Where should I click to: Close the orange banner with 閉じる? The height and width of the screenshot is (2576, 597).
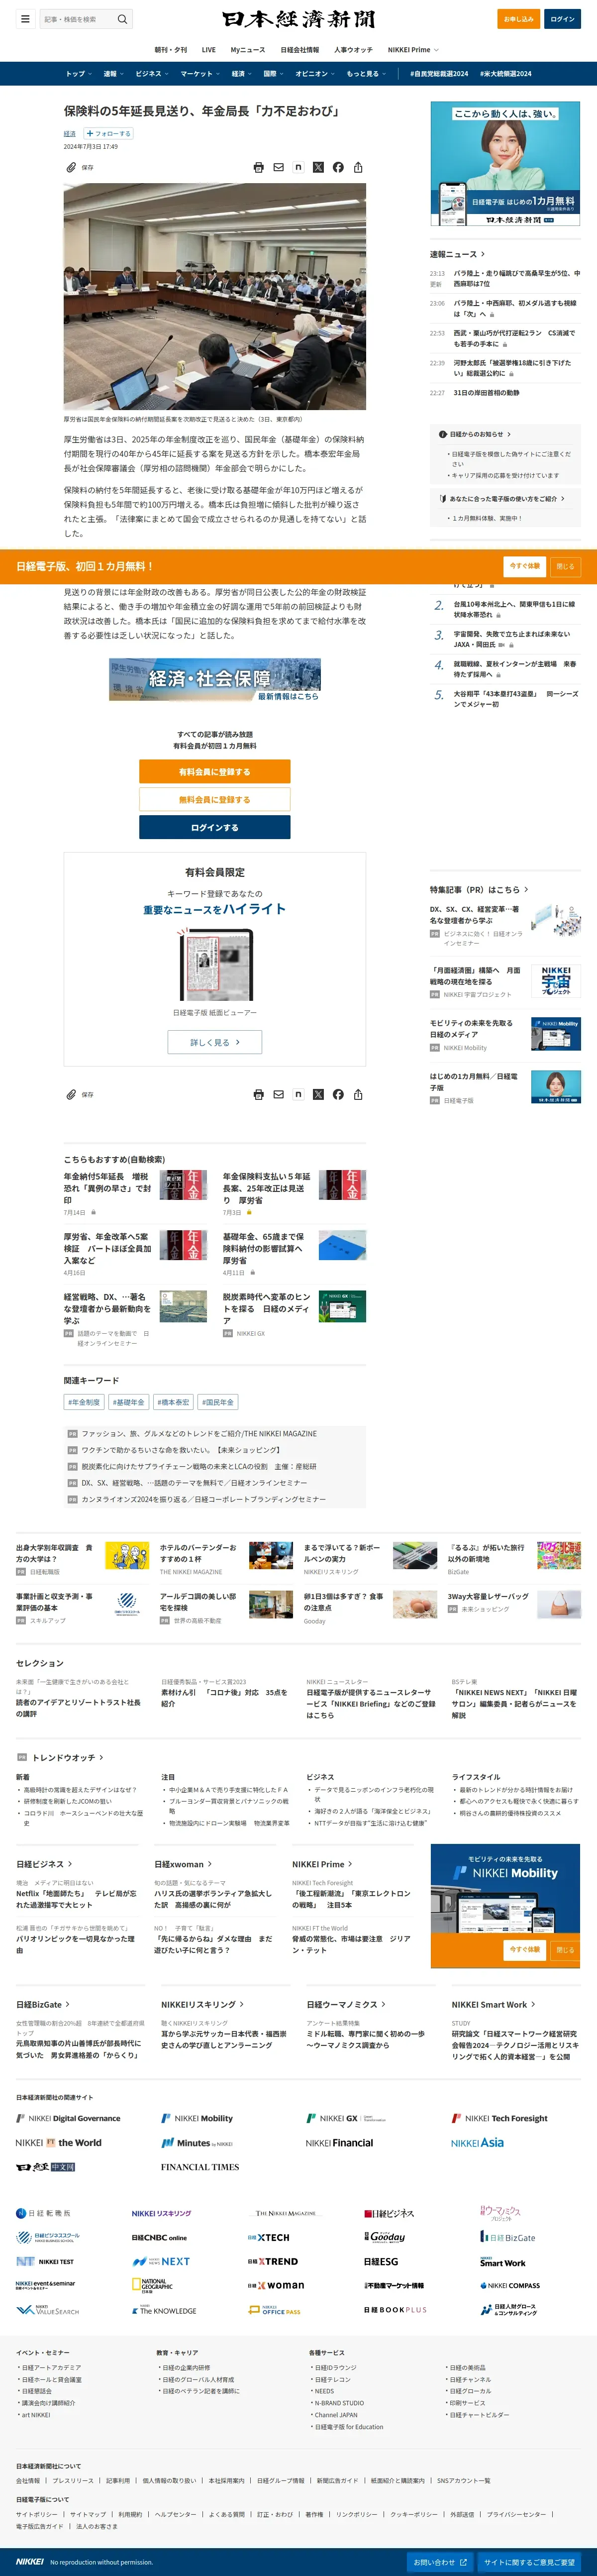[566, 566]
